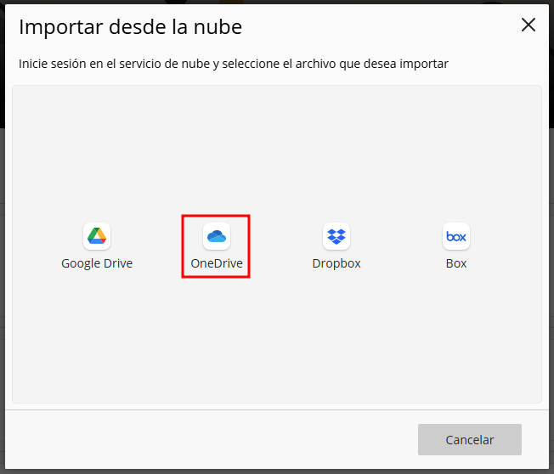Close the import dialog with the X
Screen dimensions: 554x474
[x=529, y=25]
